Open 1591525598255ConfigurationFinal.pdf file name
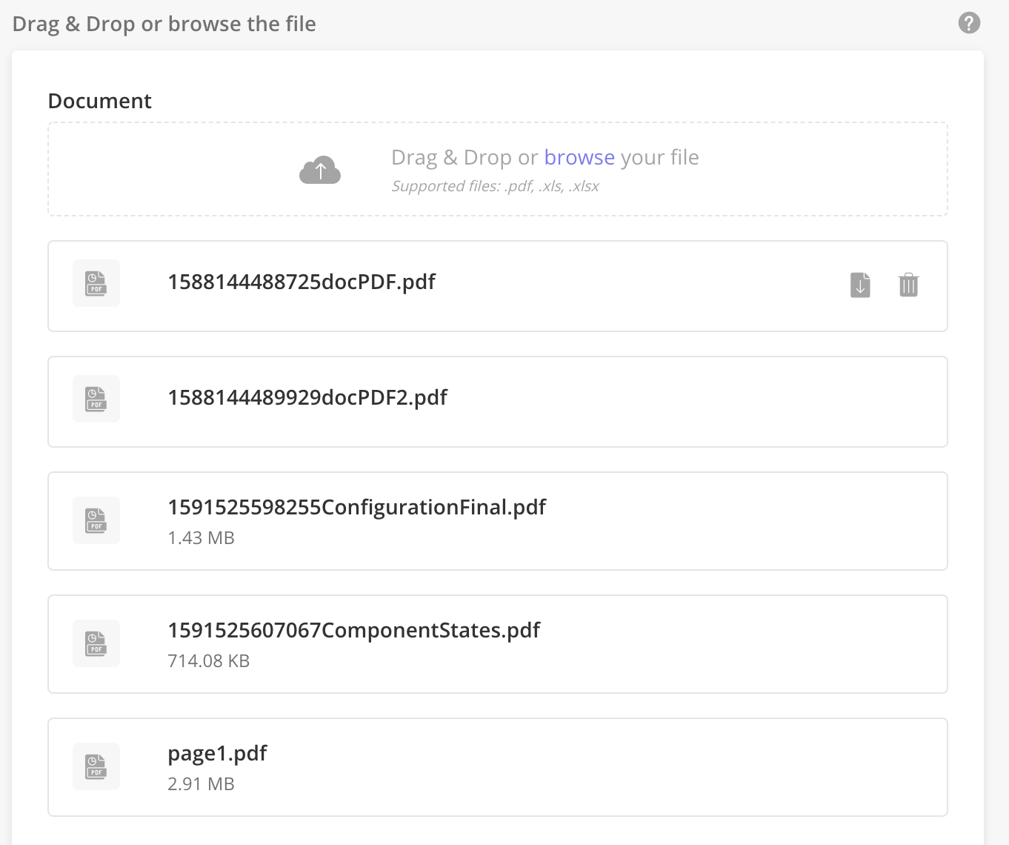Viewport: 1009px width, 845px height. point(356,507)
